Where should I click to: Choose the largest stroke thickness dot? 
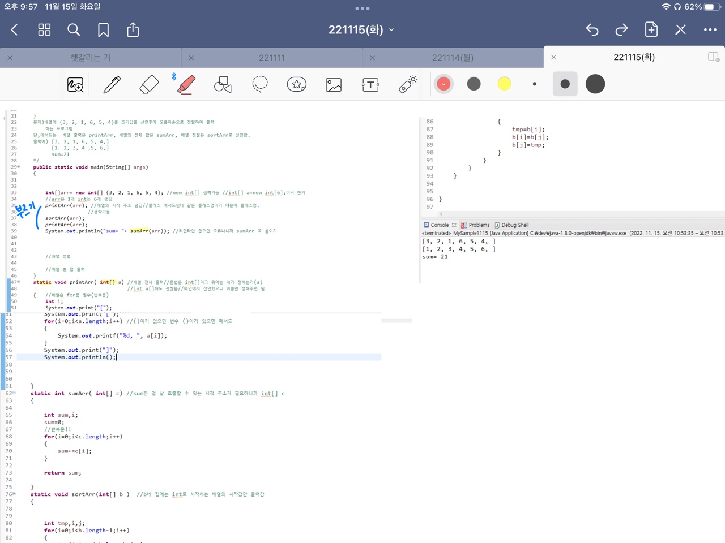(x=595, y=84)
